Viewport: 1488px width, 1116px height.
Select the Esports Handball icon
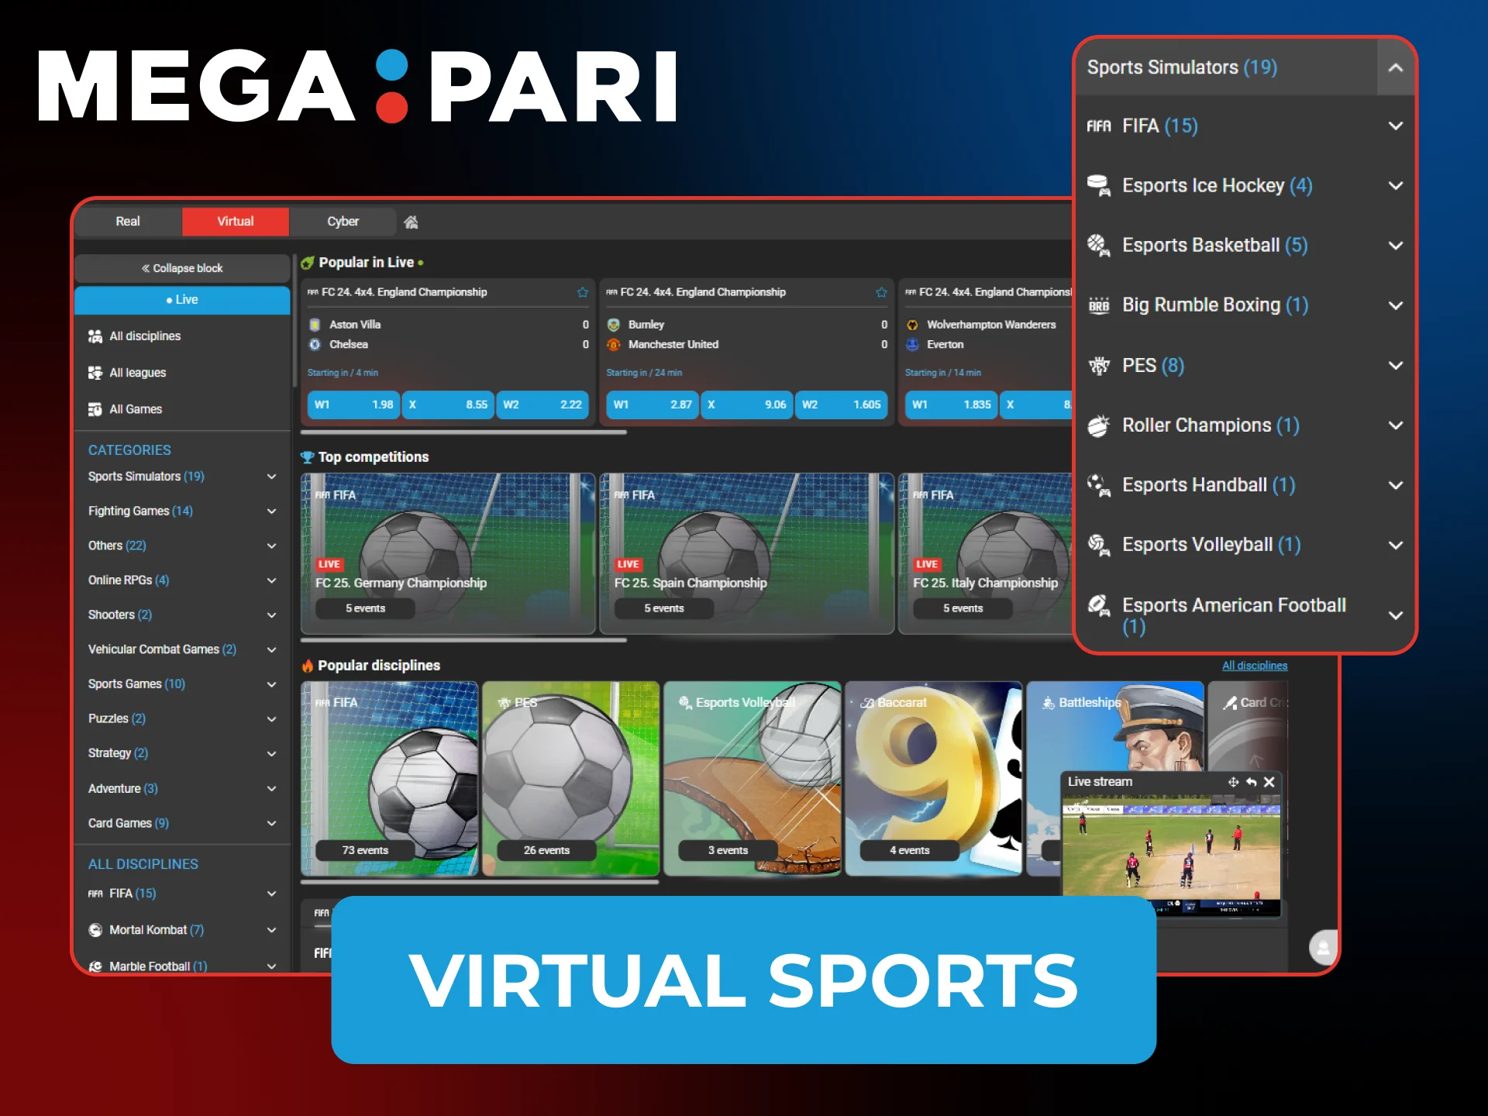[x=1100, y=484]
